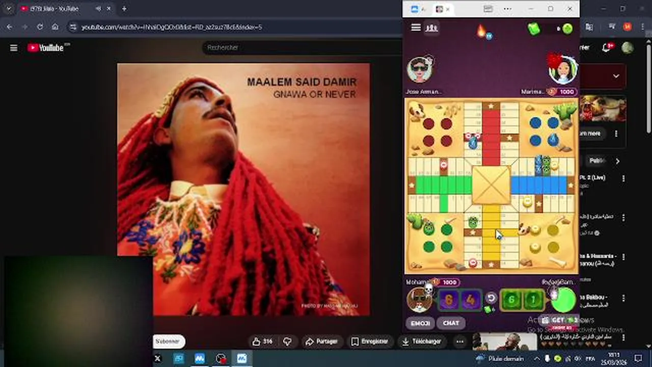Open Marima's 1000 coin badge

(x=561, y=92)
